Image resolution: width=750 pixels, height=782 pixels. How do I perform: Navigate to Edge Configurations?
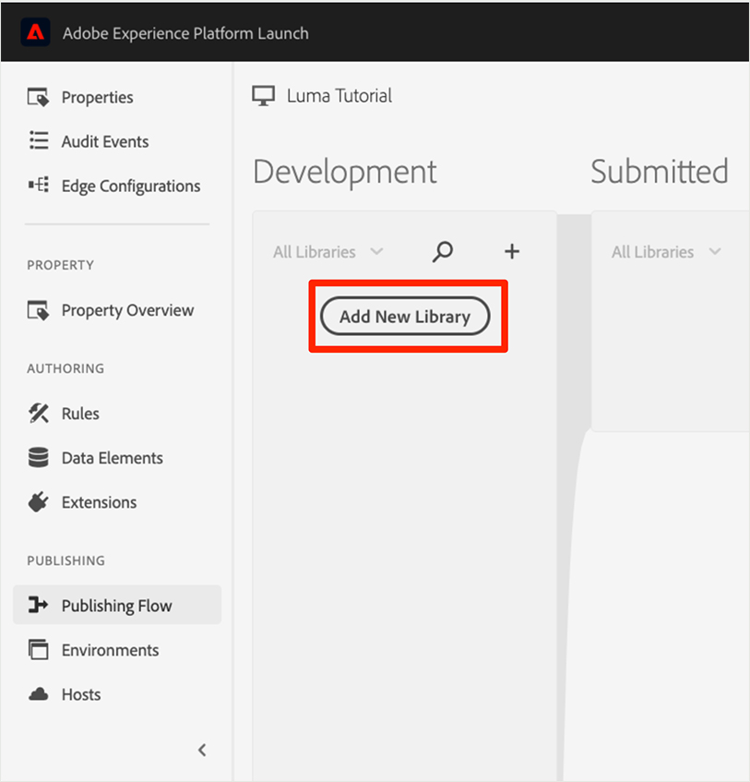click(131, 186)
